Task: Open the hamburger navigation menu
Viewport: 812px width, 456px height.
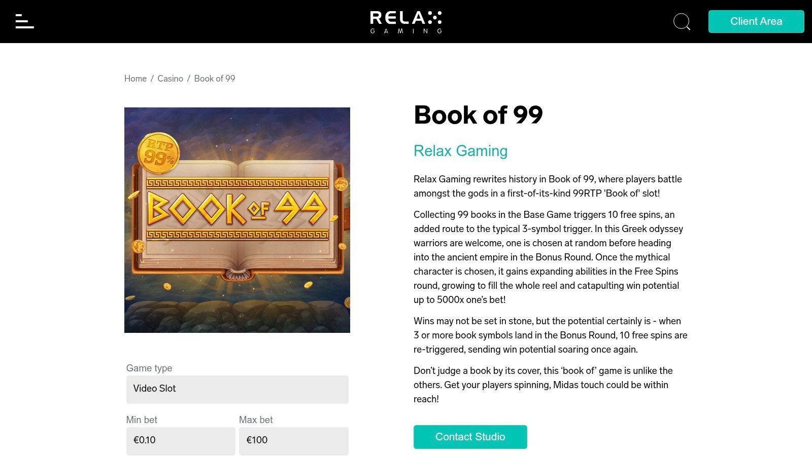Action: click(x=24, y=21)
